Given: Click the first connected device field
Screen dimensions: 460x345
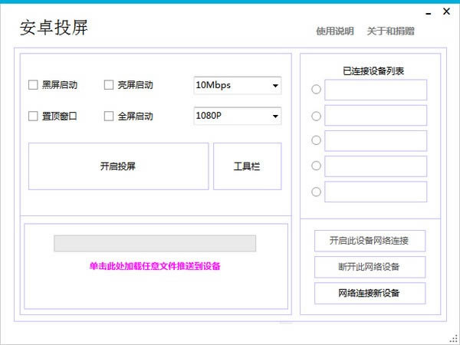Looking at the screenshot, I should 375,90.
